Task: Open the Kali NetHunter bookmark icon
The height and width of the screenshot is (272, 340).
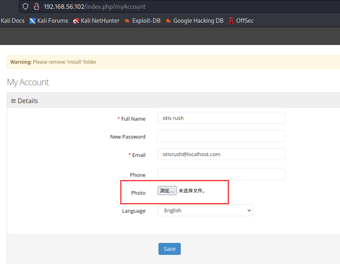Action: pos(76,21)
